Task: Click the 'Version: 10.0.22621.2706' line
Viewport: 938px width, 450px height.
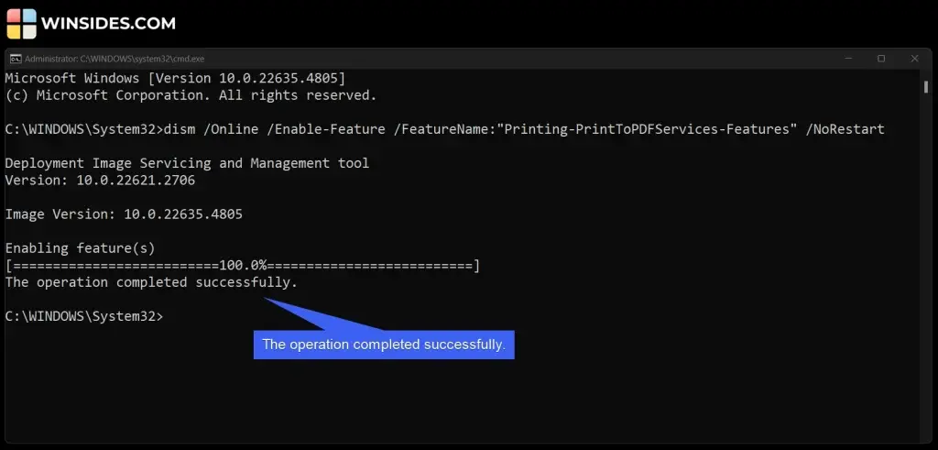Action: coord(100,181)
